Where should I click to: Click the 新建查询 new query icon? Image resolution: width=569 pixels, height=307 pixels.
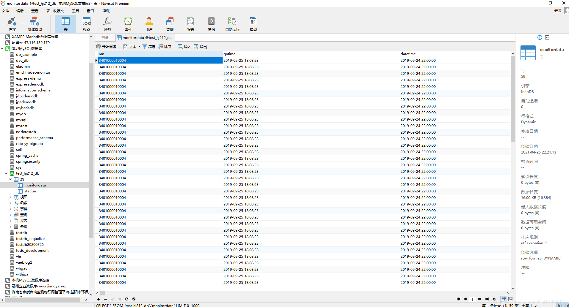click(35, 24)
